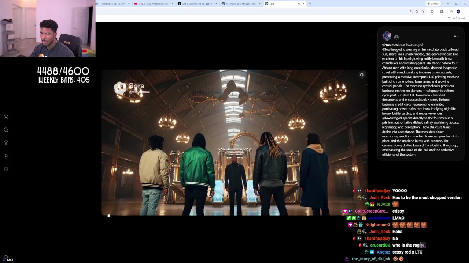Click the SplitScreenStre... chat username
The image size is (469, 263).
(x=371, y=211)
